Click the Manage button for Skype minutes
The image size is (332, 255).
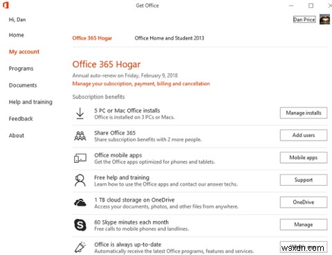point(304,225)
